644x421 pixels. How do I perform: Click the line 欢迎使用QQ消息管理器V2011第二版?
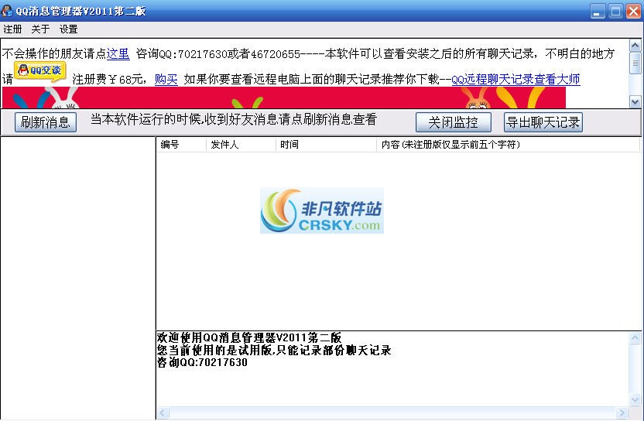249,337
